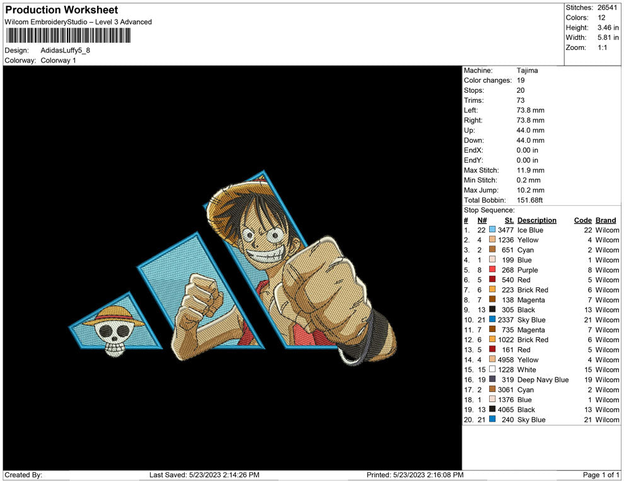The height and width of the screenshot is (481, 624).
Task: Click the Height value '3.46 in'
Action: (608, 28)
